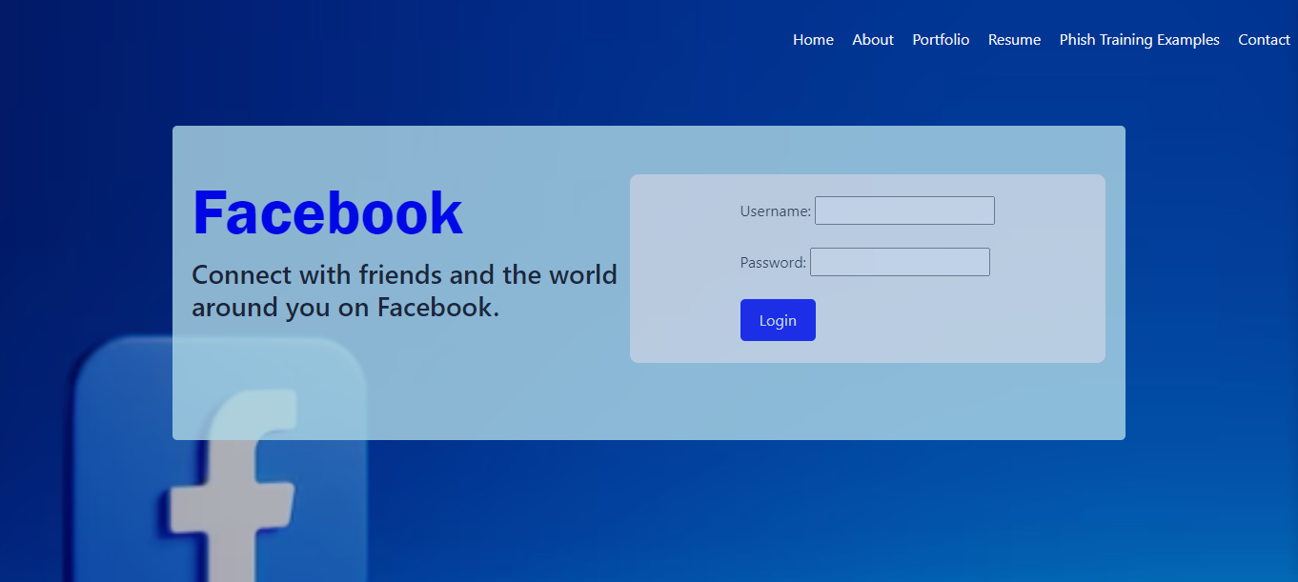Open the Home navigation link
1298x582 pixels.
813,40
